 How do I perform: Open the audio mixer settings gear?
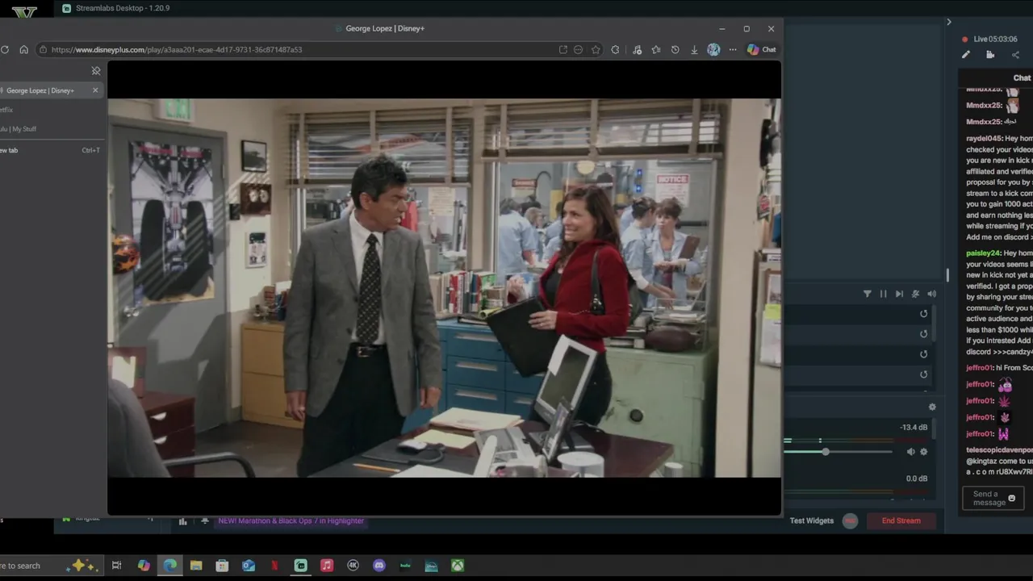coord(932,408)
